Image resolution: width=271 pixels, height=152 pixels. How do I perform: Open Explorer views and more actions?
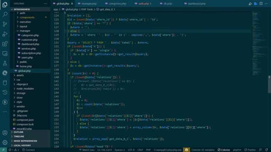coord(45,4)
